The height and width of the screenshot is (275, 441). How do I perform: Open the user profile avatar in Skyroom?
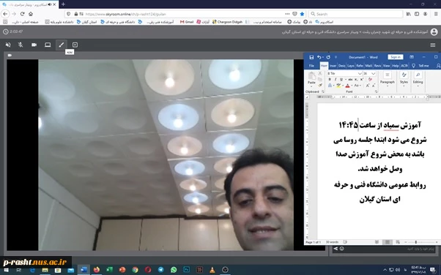coord(434,31)
